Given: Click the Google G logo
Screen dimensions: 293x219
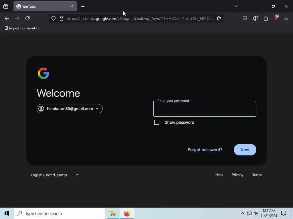Looking at the screenshot, I should [43, 73].
